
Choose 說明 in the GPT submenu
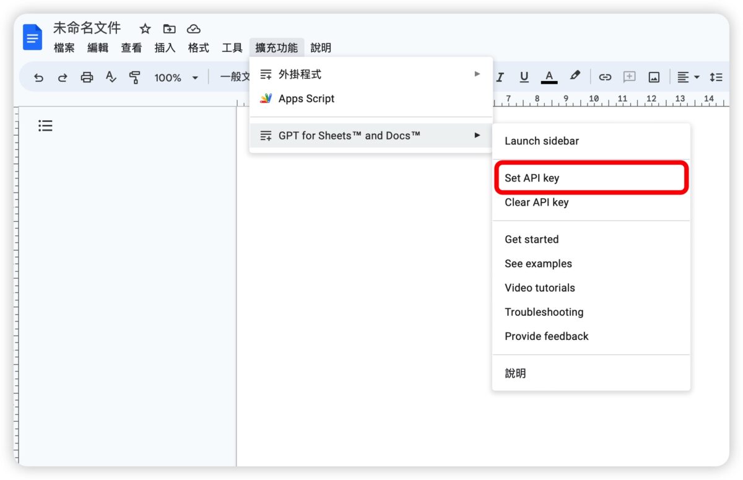click(591, 373)
